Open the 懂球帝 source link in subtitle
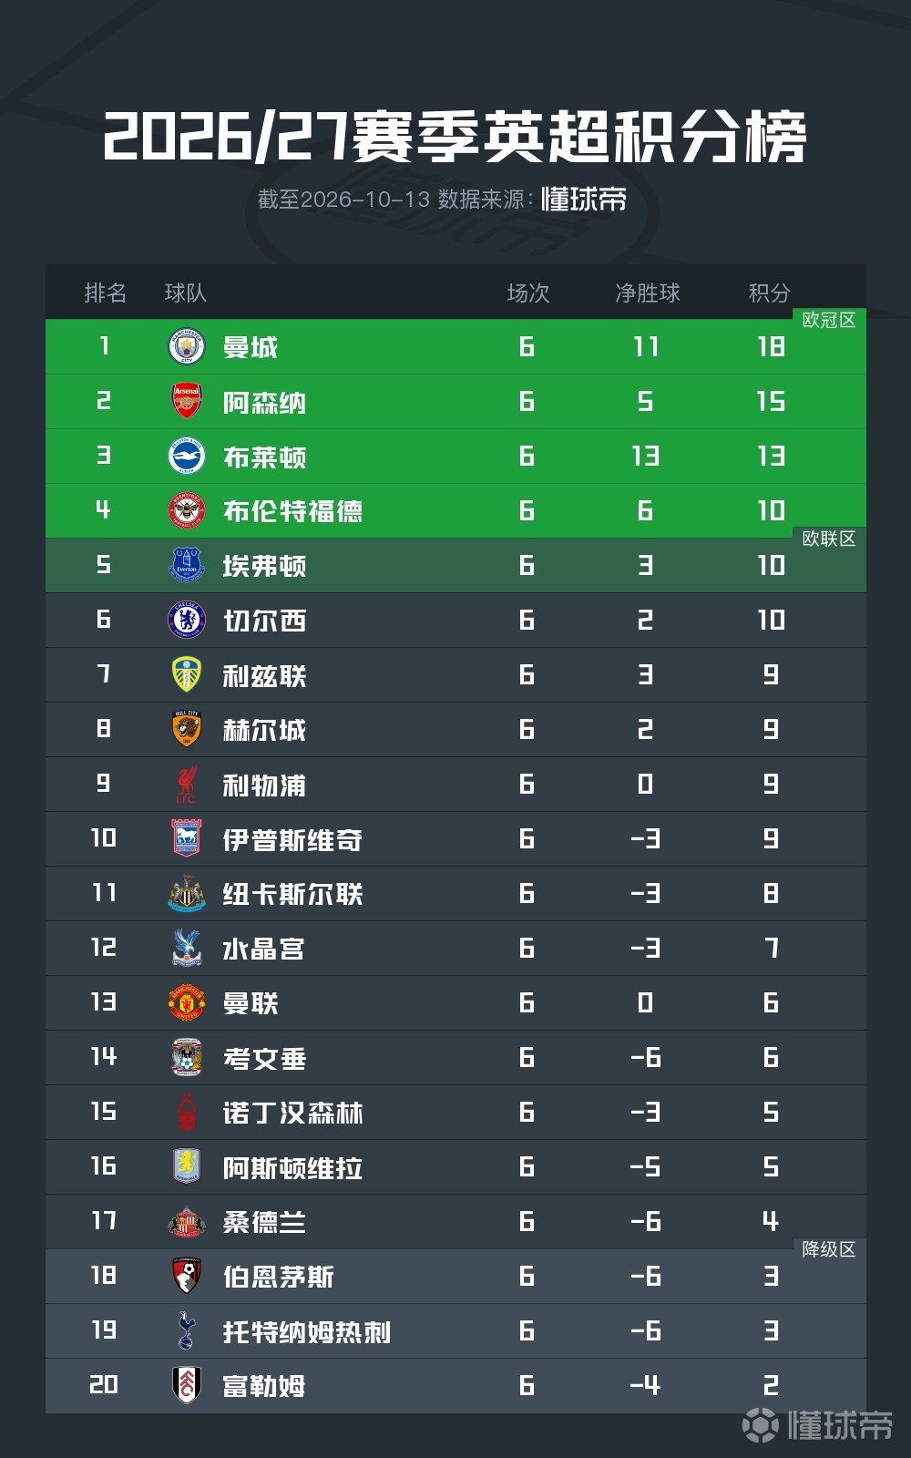Viewport: 911px width, 1458px height. [x=584, y=199]
